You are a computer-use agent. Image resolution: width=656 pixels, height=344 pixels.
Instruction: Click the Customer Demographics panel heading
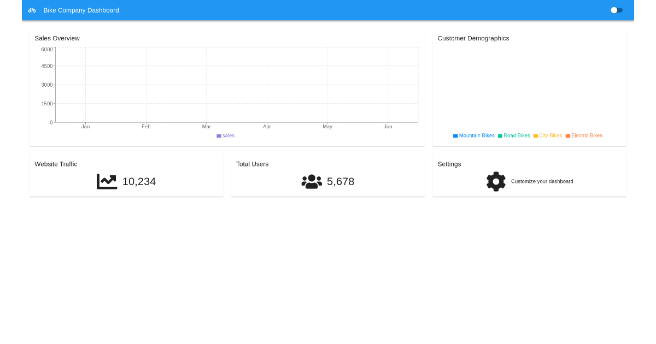(473, 38)
